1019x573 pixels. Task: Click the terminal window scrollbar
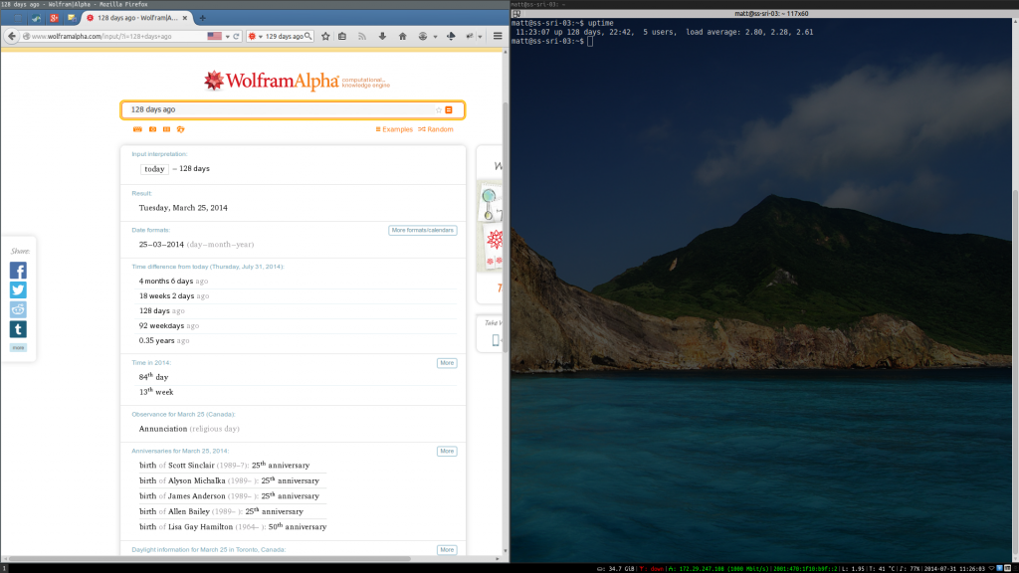[1015, 370]
